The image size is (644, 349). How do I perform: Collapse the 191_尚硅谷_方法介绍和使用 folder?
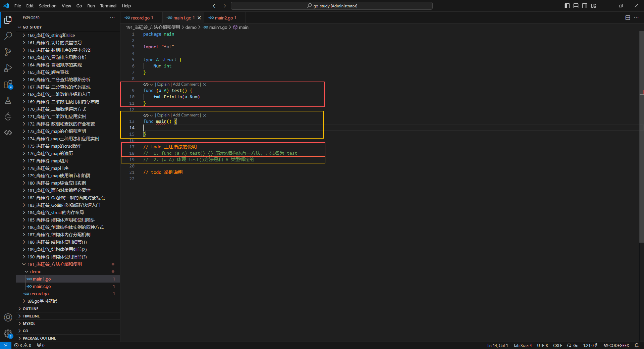(68, 264)
